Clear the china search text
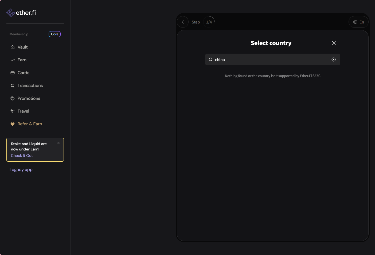This screenshot has height=255, width=375. tap(334, 59)
